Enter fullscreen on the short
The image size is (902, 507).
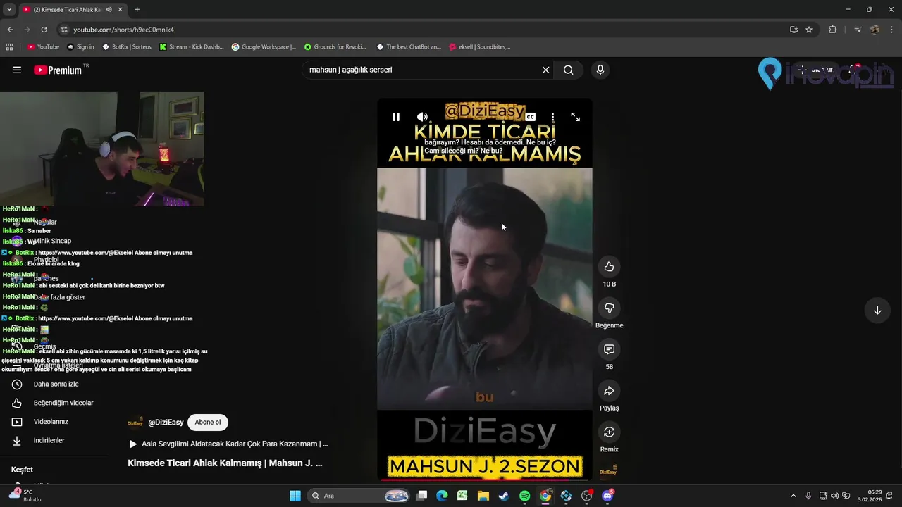[575, 117]
